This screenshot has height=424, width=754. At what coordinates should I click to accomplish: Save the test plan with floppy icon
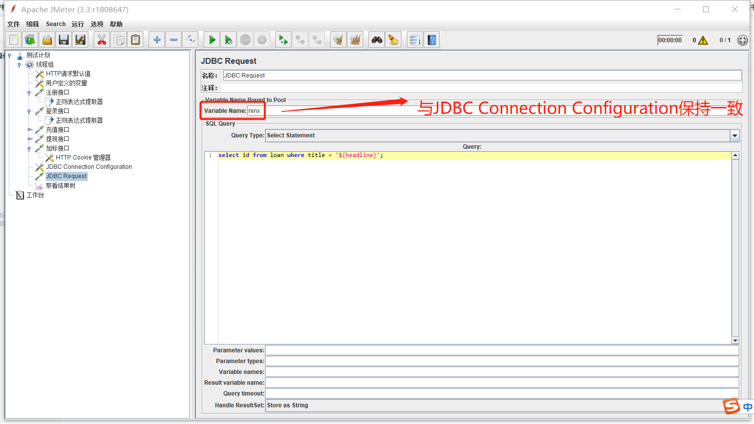coord(64,40)
